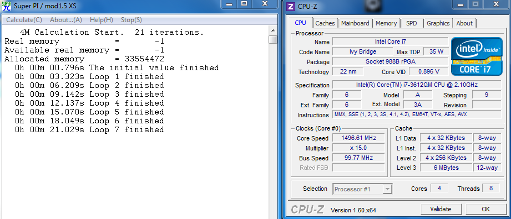Screen dimensions: 511x219
Task: Minimize the Super PI window
Action: click(230, 3)
